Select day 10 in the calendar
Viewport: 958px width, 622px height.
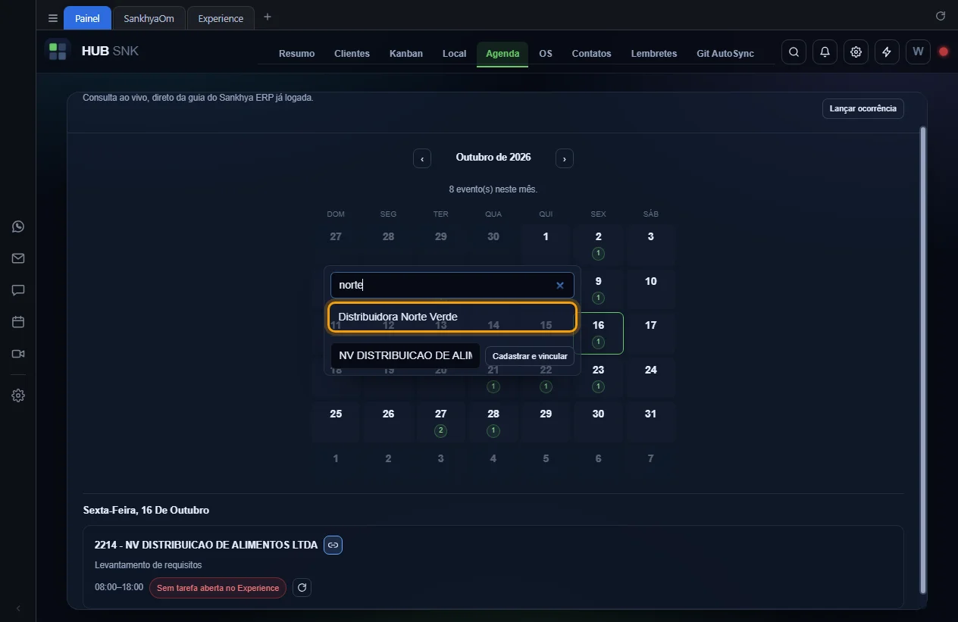pos(650,289)
